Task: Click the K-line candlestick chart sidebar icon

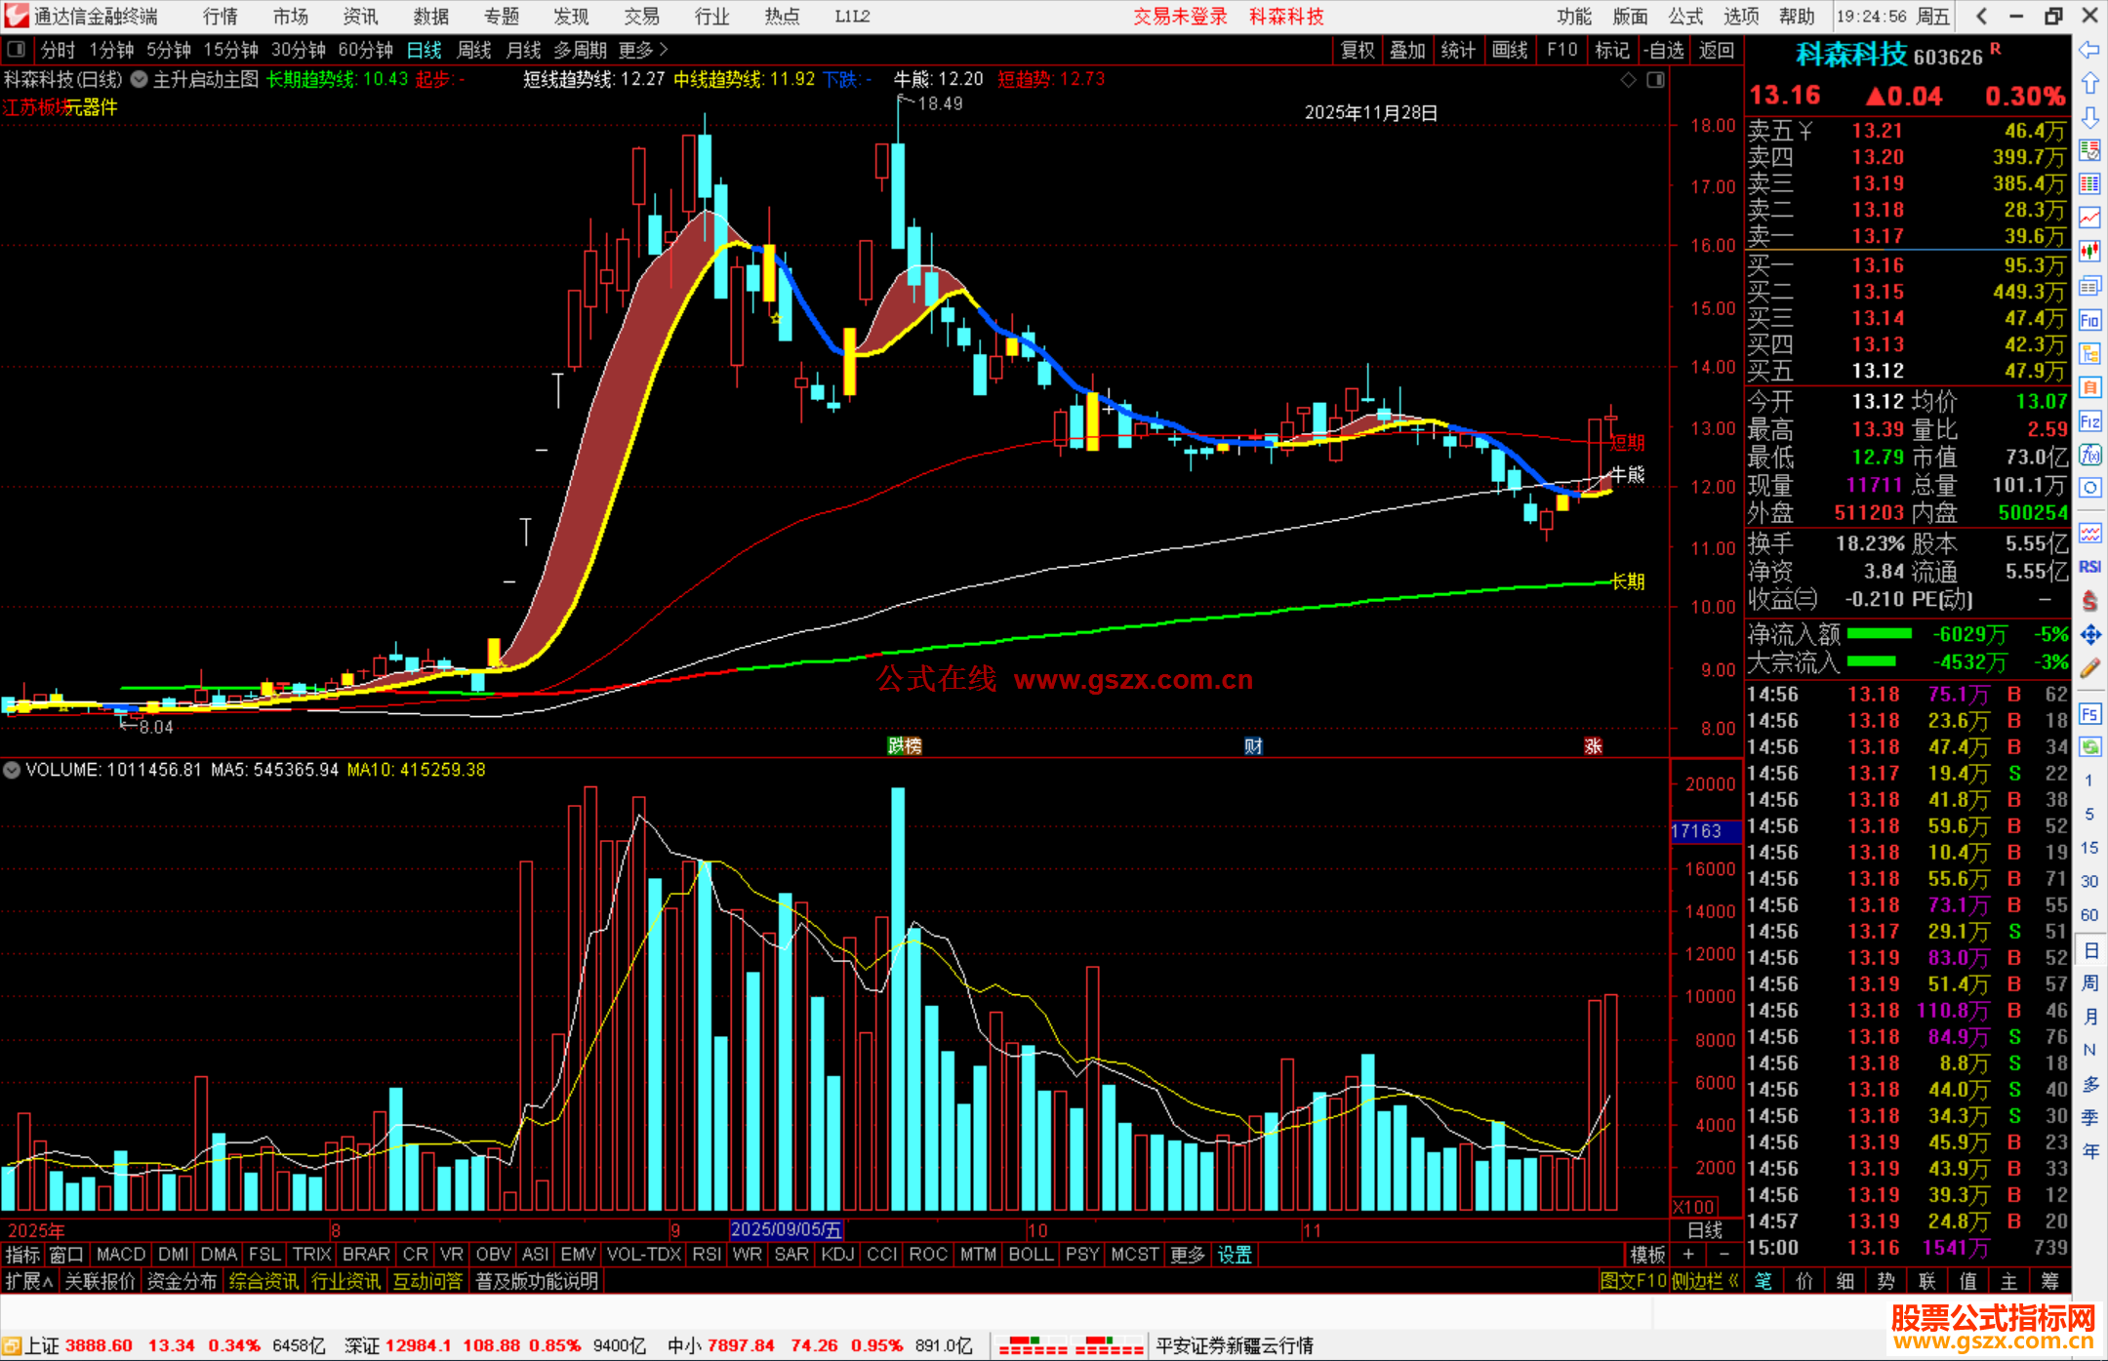Action: tap(2089, 252)
